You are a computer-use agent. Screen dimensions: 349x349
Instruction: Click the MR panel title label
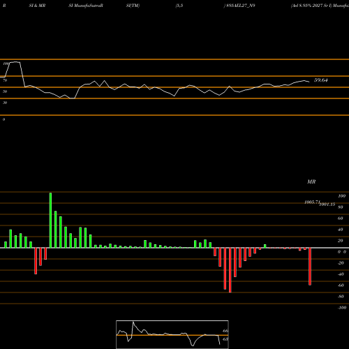click(311, 181)
